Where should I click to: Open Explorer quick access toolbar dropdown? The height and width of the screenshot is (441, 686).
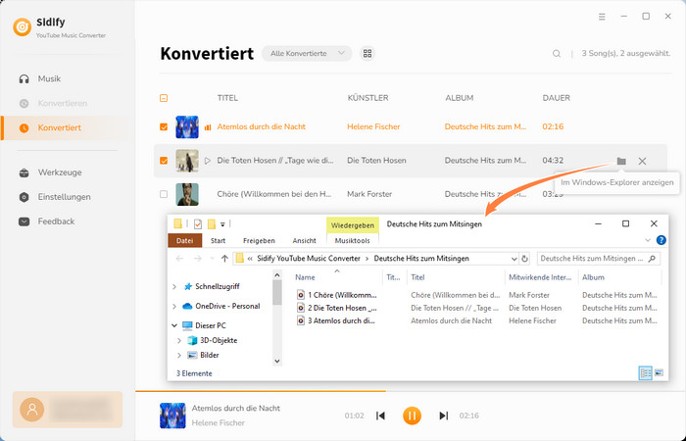222,224
